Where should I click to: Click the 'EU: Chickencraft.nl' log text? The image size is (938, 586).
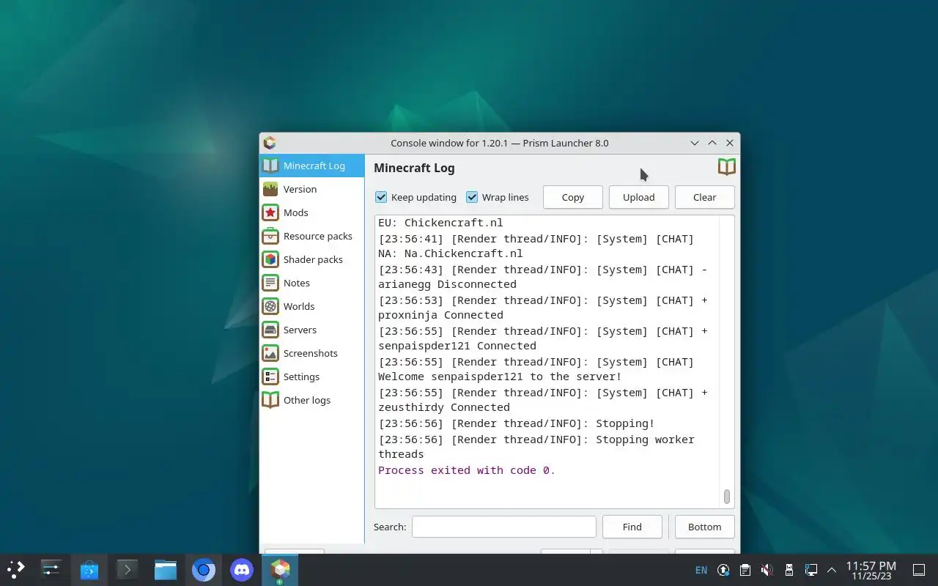point(440,223)
